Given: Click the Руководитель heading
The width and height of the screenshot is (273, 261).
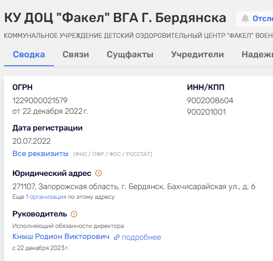Looking at the screenshot, I should tap(40, 214).
